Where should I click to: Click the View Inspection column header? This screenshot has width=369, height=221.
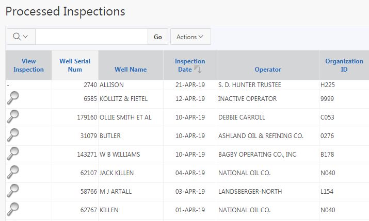click(x=29, y=65)
